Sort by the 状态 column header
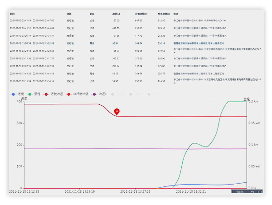 point(92,14)
